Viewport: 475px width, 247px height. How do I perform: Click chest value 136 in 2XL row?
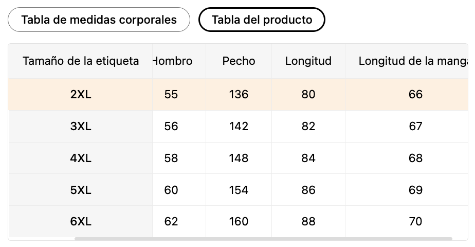click(239, 95)
